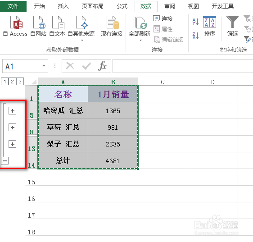Switch to the 插入 (Insert) tab
This screenshot has width=253, height=242.
[x=63, y=6]
